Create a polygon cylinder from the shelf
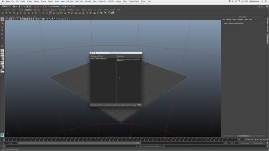 (13, 13)
